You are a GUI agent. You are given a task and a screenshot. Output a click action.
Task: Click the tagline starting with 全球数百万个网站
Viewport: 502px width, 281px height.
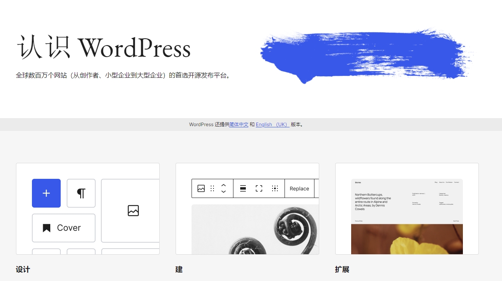[x=124, y=75]
